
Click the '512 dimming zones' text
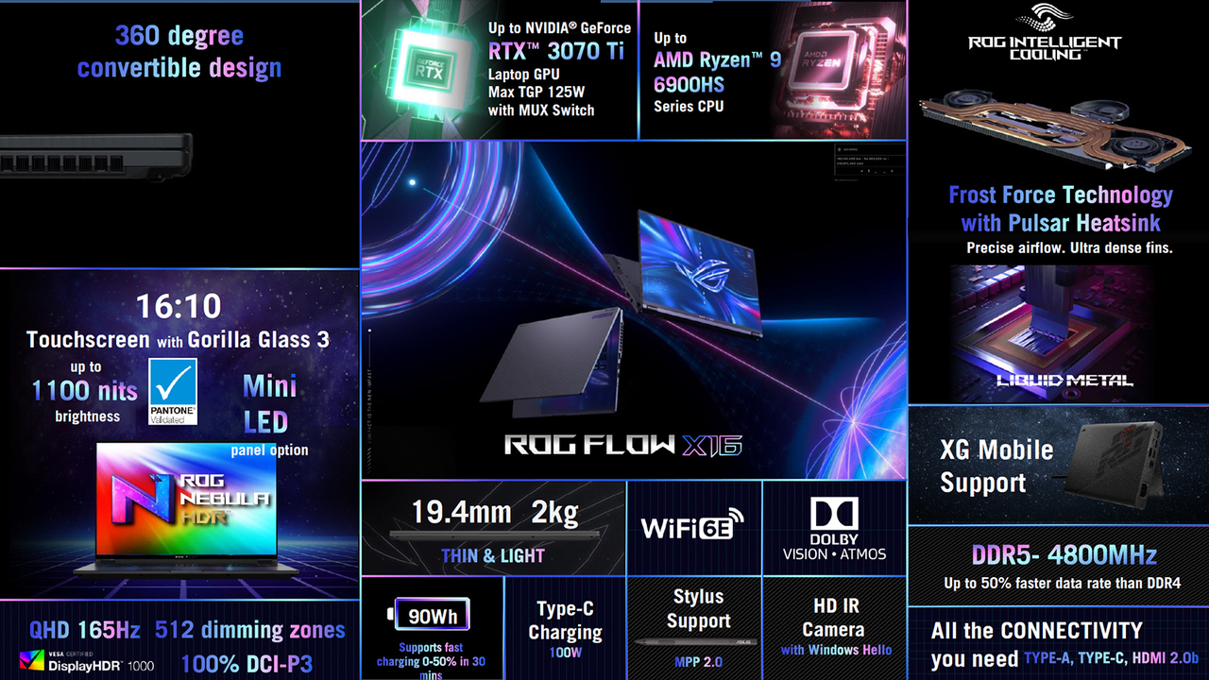pyautogui.click(x=249, y=630)
